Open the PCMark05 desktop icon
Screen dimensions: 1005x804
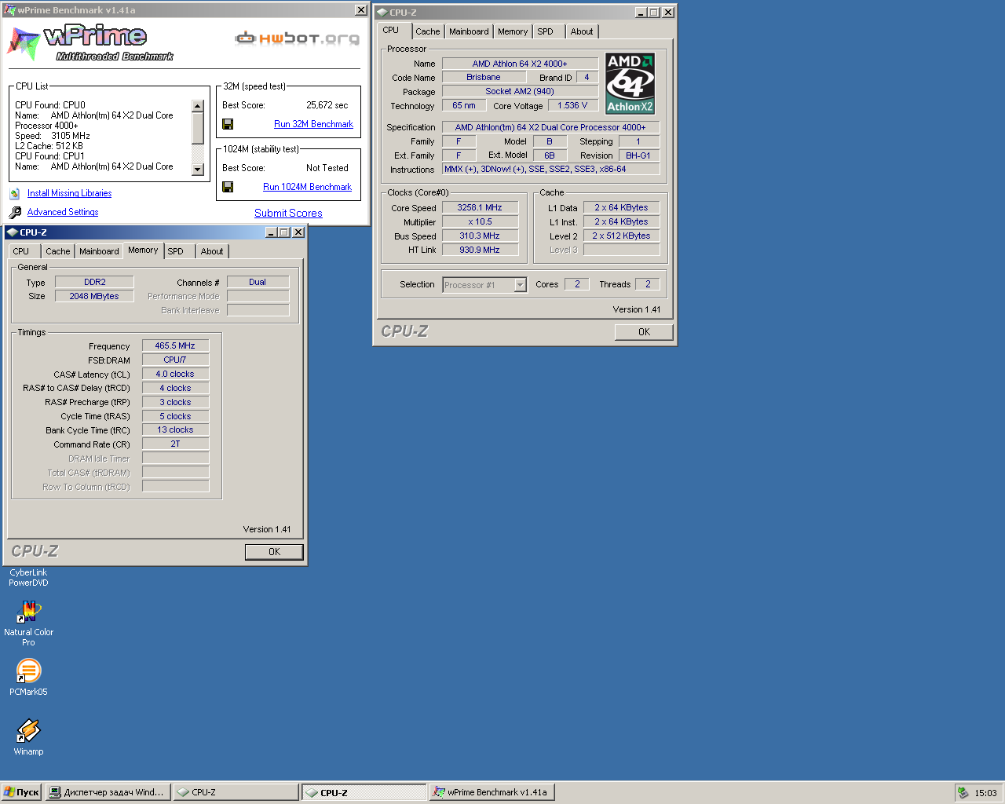pos(28,671)
